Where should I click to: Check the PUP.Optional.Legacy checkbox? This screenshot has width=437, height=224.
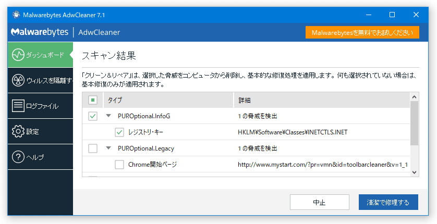coord(93,148)
